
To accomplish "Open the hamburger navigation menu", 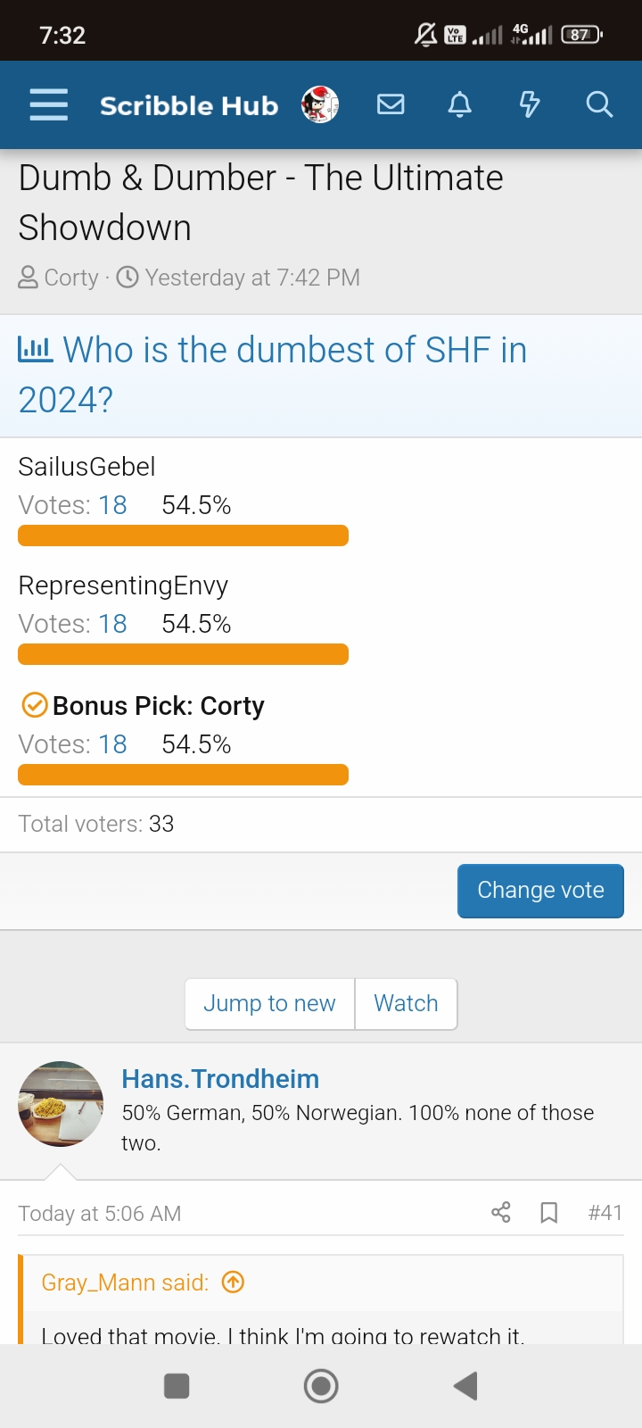I will point(48,105).
